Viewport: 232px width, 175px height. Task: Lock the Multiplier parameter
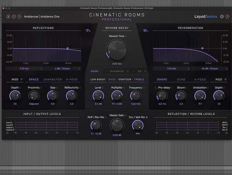click(x=124, y=88)
